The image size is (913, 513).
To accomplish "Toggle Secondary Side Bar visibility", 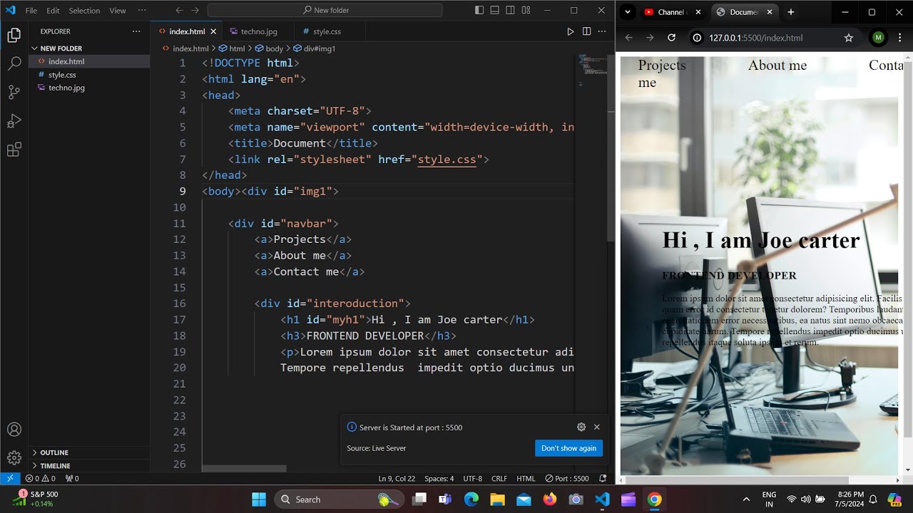I will click(511, 11).
